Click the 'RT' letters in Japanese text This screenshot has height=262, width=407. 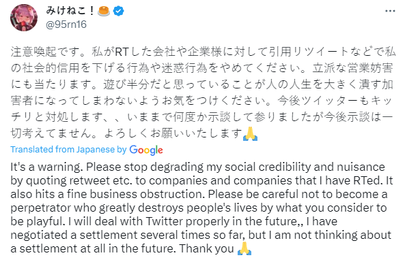point(122,52)
